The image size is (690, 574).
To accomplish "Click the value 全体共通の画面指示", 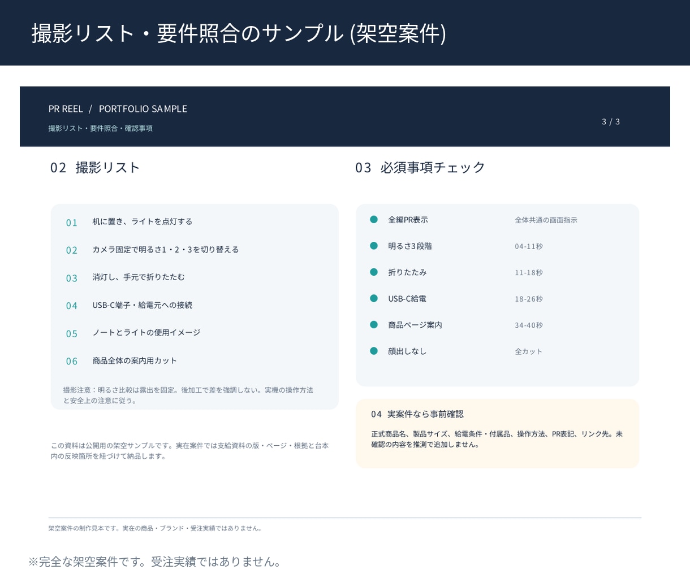I will click(546, 220).
